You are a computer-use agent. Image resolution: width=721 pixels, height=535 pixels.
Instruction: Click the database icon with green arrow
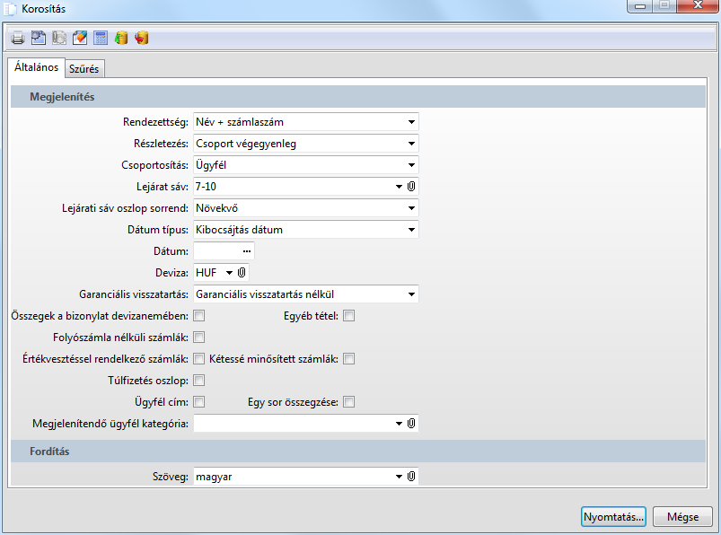tap(121, 38)
